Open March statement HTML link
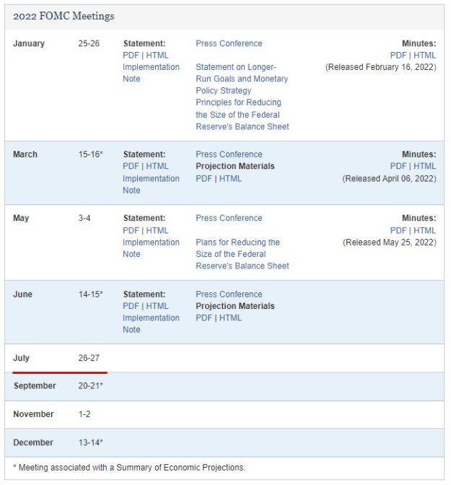The height and width of the screenshot is (485, 451). coord(157,166)
